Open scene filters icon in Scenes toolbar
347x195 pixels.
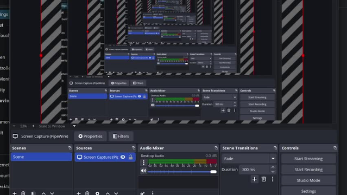33,193
